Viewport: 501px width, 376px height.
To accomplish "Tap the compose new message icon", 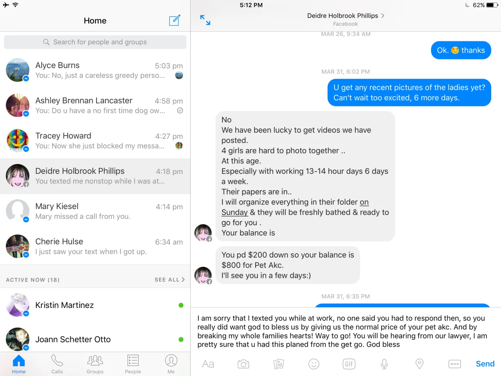I will tap(174, 20).
